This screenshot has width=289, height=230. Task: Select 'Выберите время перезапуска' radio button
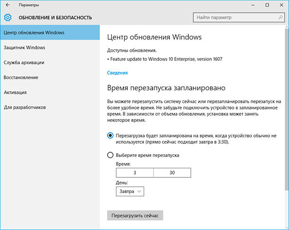pyautogui.click(x=110, y=155)
